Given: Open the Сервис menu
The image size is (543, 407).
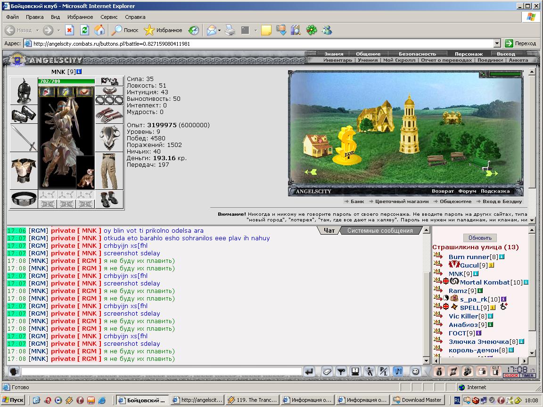Looking at the screenshot, I should click(109, 17).
